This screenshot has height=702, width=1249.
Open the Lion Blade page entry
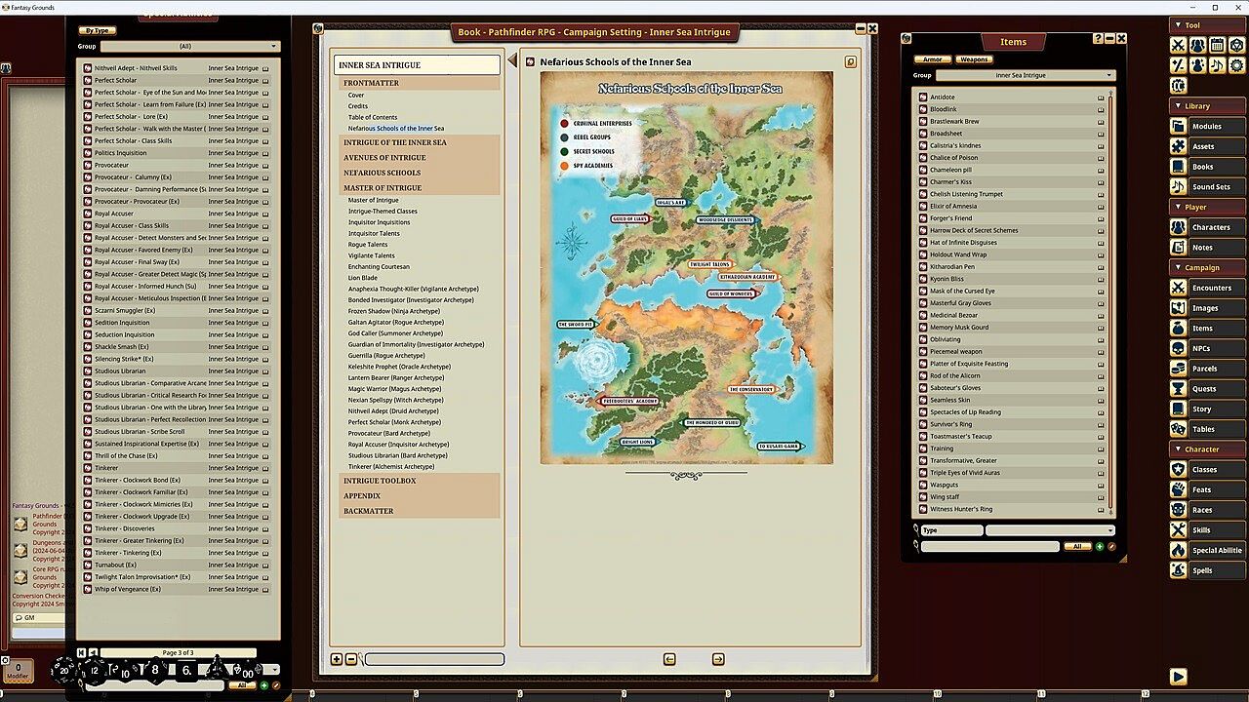[x=362, y=278]
